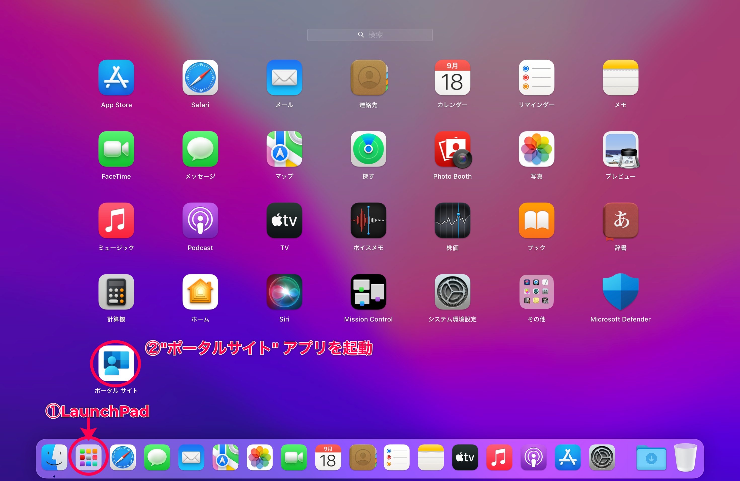The image size is (740, 481).
Task: Open Microsoft Defender from Launchpad
Action: click(620, 292)
